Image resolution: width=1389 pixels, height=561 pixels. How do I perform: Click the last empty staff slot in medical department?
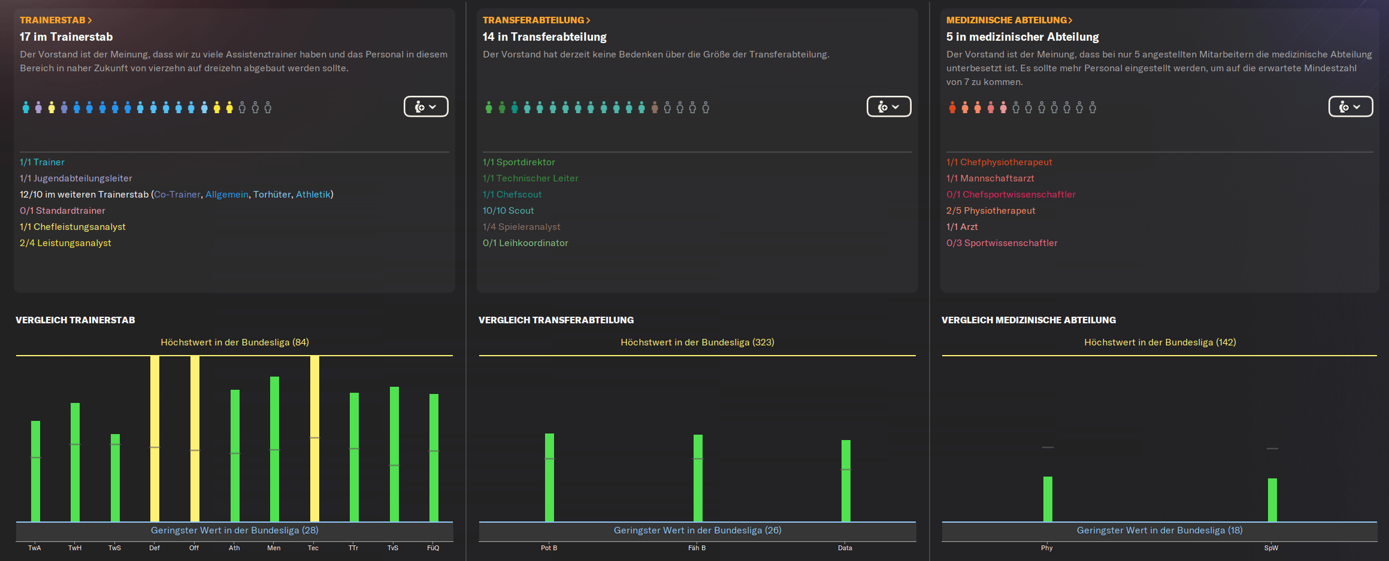point(1093,108)
